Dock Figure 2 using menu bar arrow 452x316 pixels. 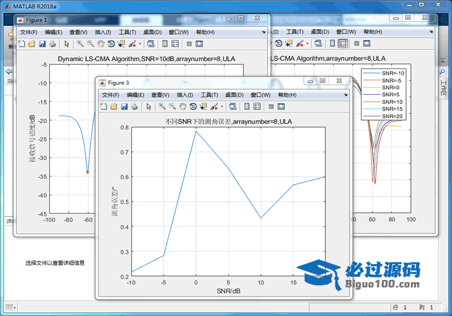point(431,32)
